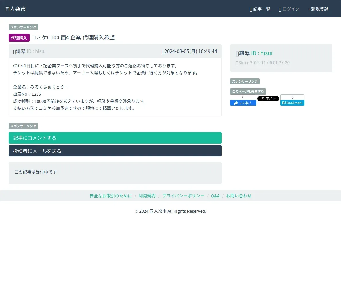Click 記事にコメントする button
The height and width of the screenshot is (284, 341).
[x=115, y=138]
